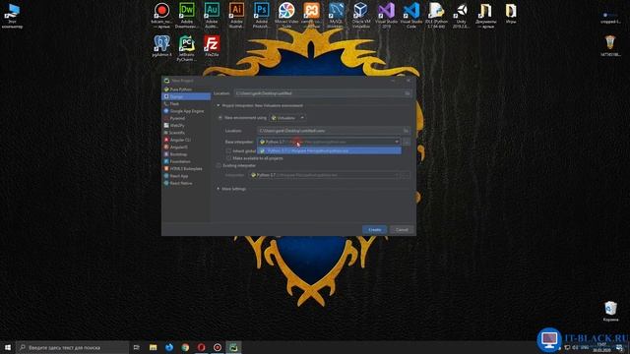Open Visual Studio Code desktop icon
Screen dimensions: 630x354
point(411,16)
